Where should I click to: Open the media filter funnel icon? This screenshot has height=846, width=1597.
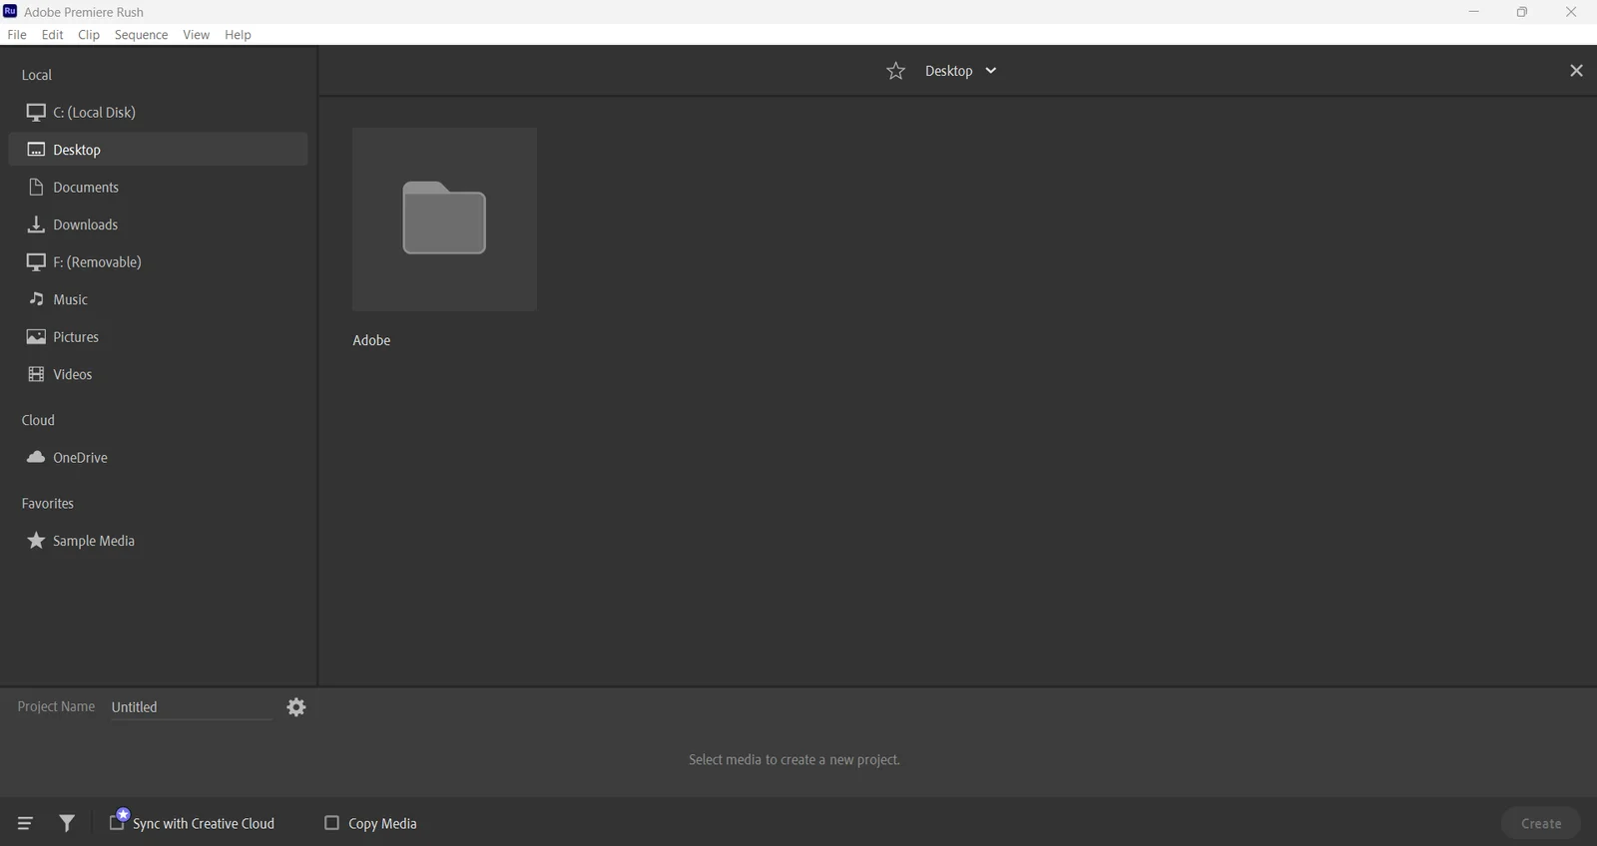pos(67,823)
